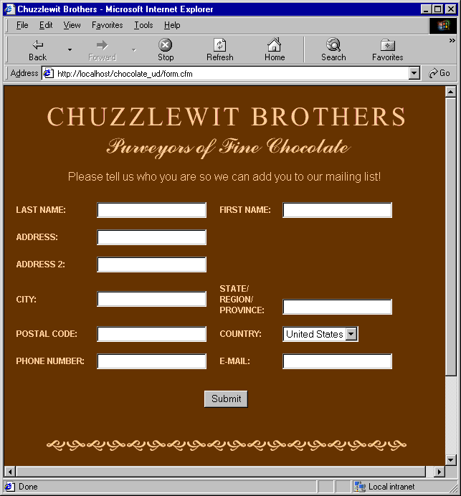The width and height of the screenshot is (461, 496).
Task: Click the Go button
Action: tap(439, 73)
